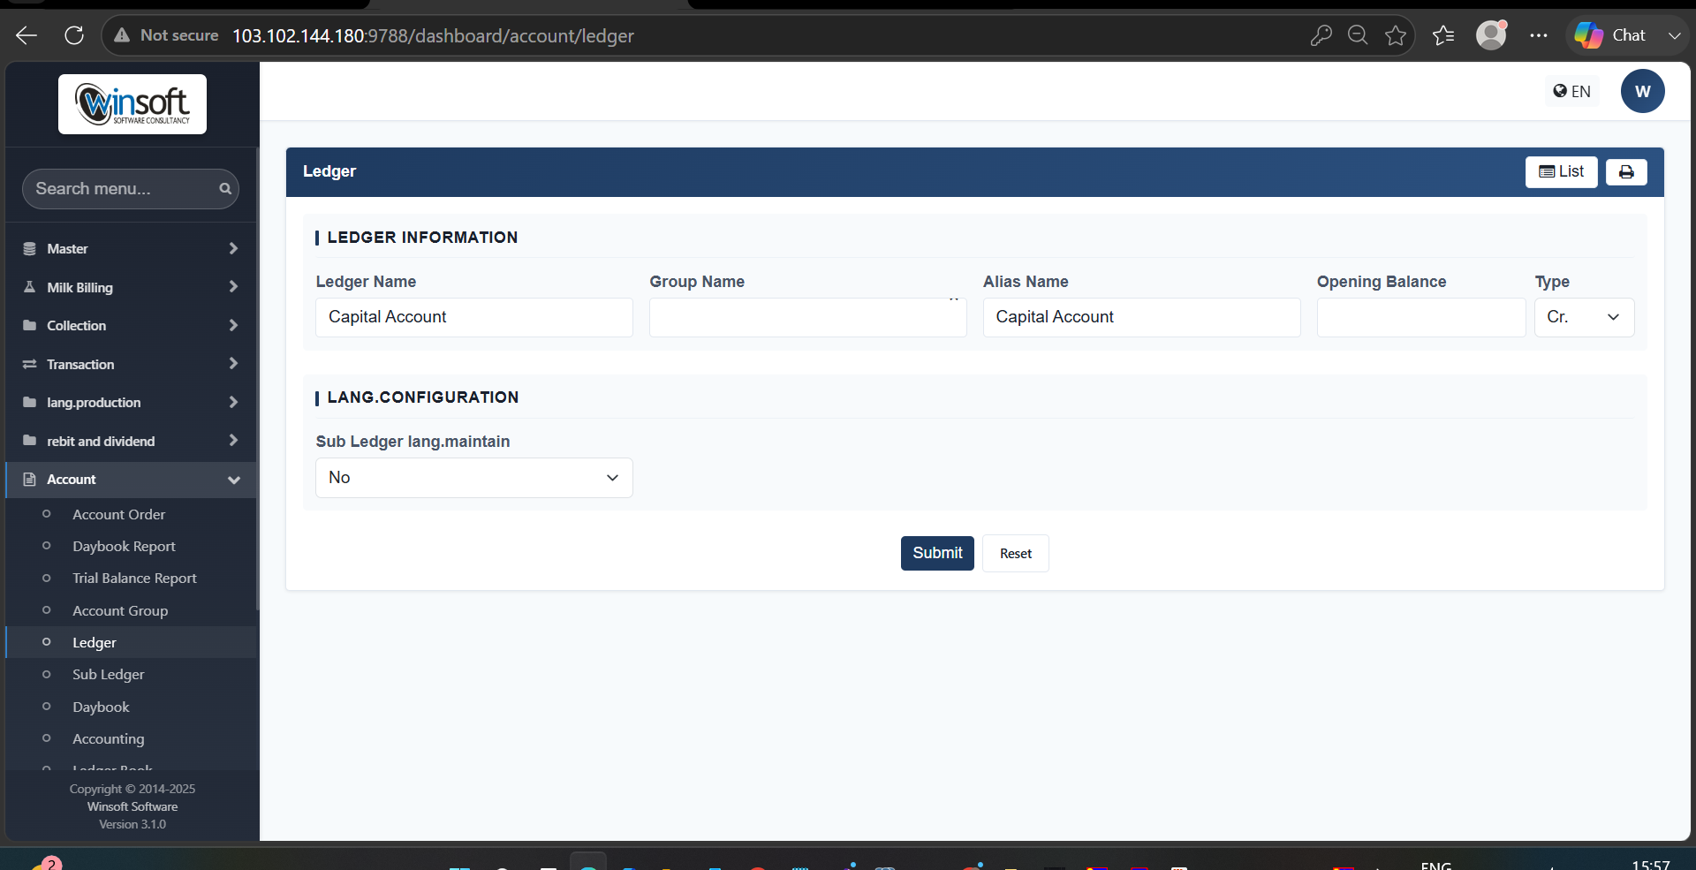Open the Milk Billing menu
Viewport: 1696px width, 870px height.
pos(131,287)
